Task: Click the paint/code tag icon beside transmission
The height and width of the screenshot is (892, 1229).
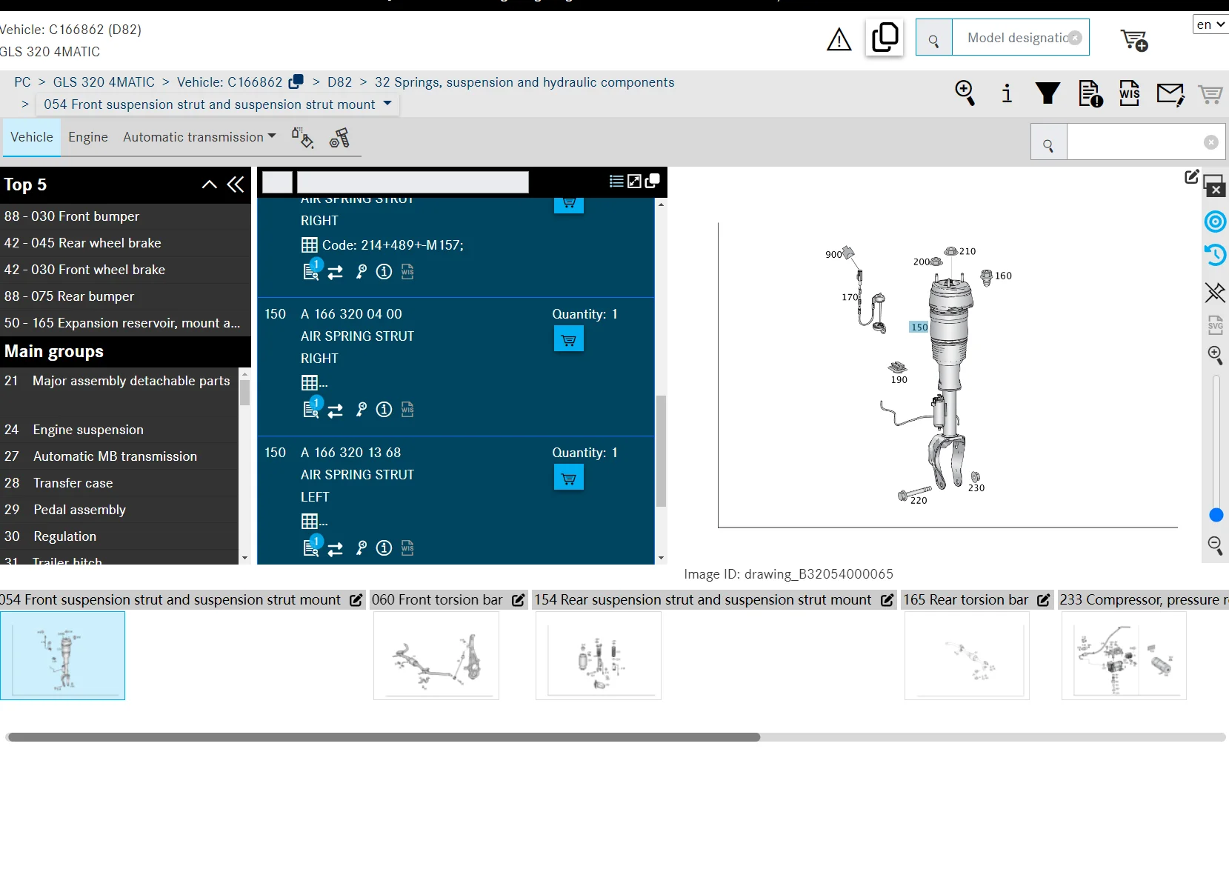Action: pyautogui.click(x=302, y=137)
